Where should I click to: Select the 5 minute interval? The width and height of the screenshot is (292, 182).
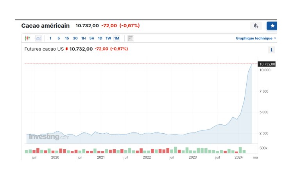coord(59,38)
